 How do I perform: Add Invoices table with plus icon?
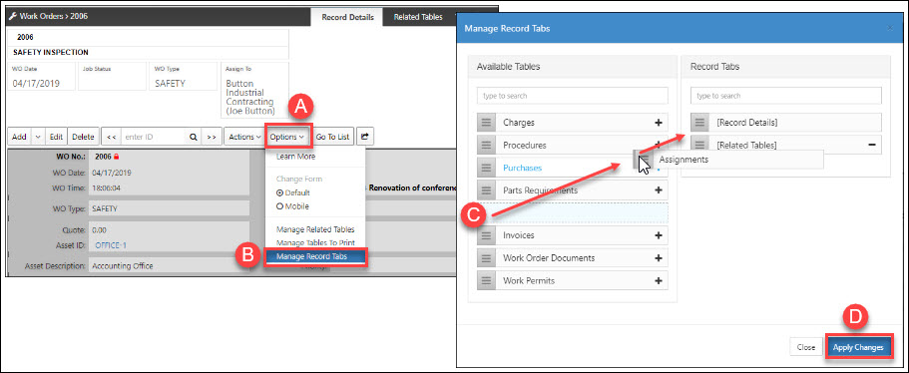pyautogui.click(x=658, y=235)
